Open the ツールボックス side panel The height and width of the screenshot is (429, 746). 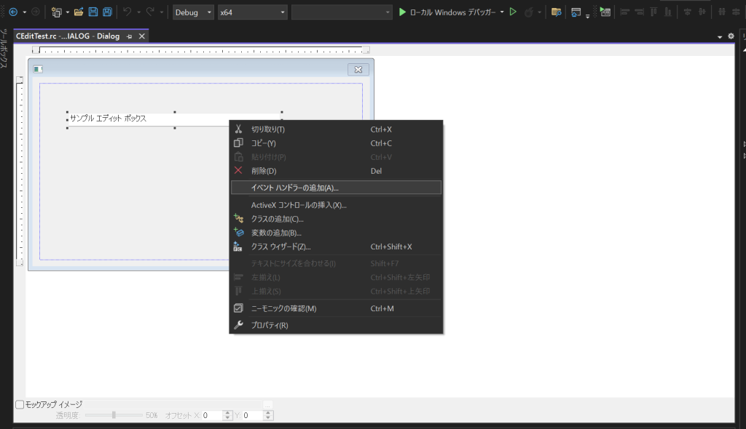point(4,49)
